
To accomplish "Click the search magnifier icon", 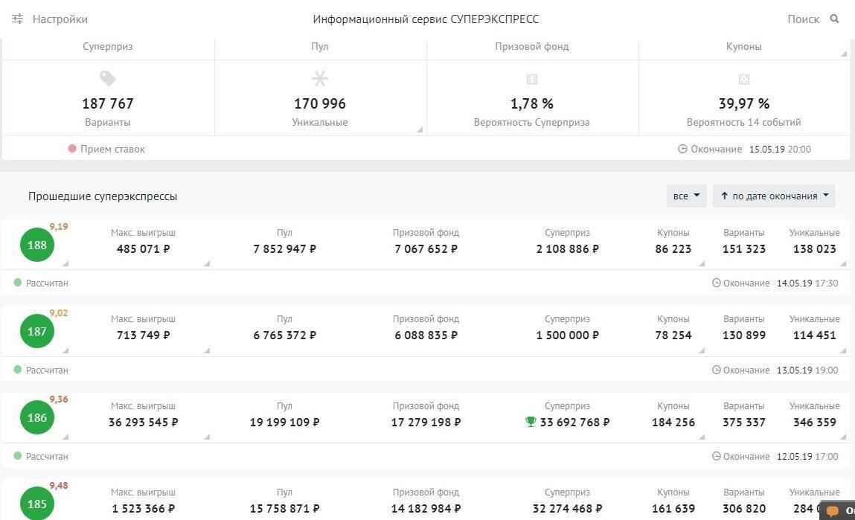I will pyautogui.click(x=834, y=19).
